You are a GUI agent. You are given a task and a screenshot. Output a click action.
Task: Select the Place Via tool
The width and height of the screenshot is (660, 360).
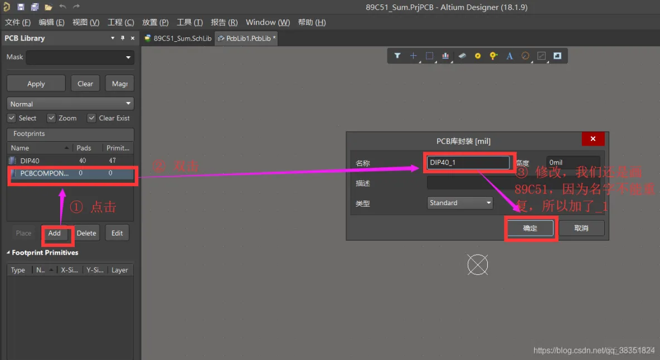click(x=493, y=56)
